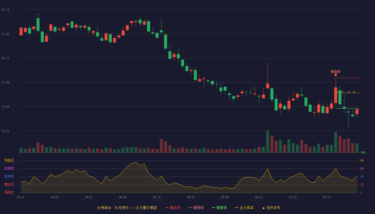Click the 07-02 date axis label
This screenshot has width=375, height=214.
[293, 197]
